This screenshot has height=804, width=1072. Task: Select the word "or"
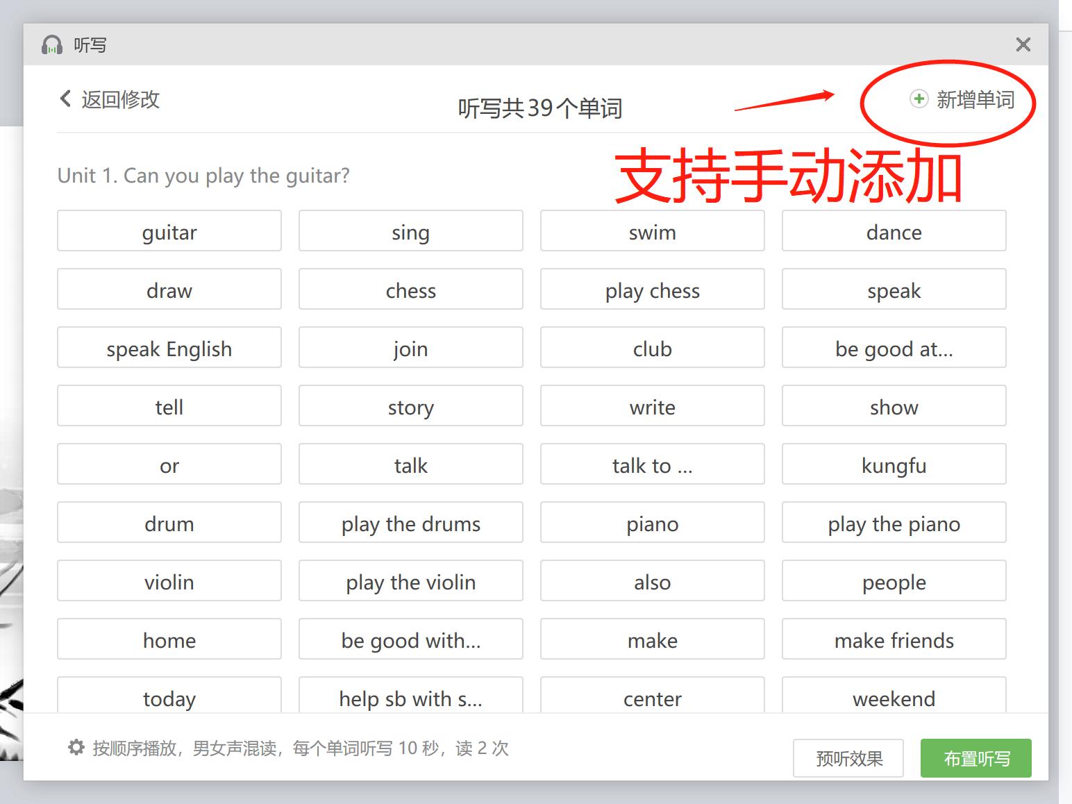169,464
